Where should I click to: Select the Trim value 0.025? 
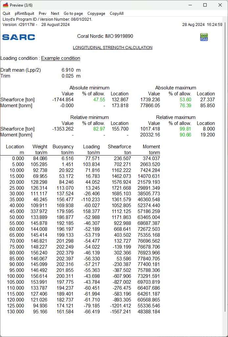coord(68,76)
